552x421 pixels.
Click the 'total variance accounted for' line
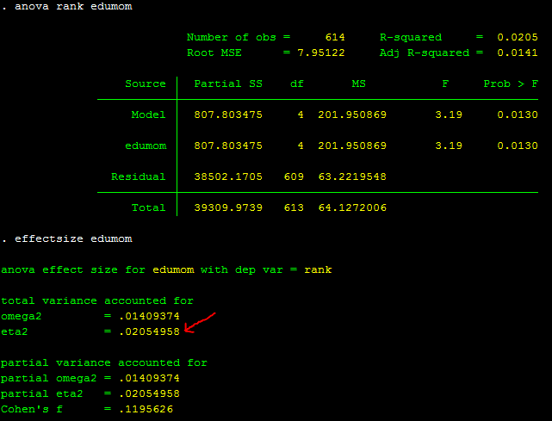[x=97, y=300]
